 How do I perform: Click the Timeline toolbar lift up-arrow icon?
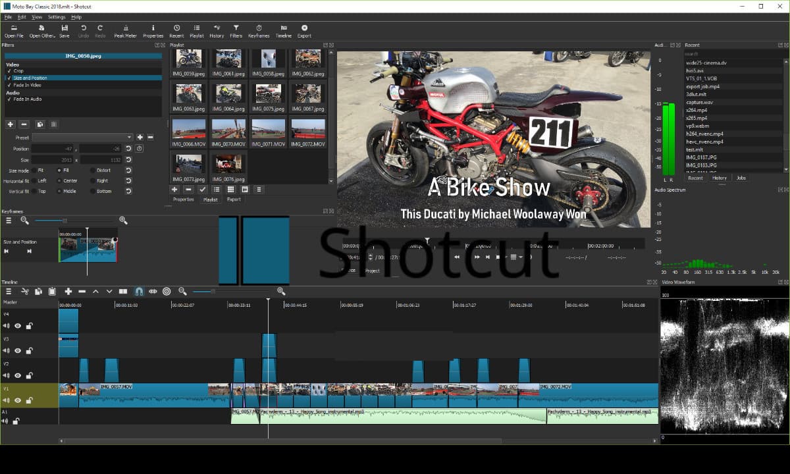coord(95,291)
